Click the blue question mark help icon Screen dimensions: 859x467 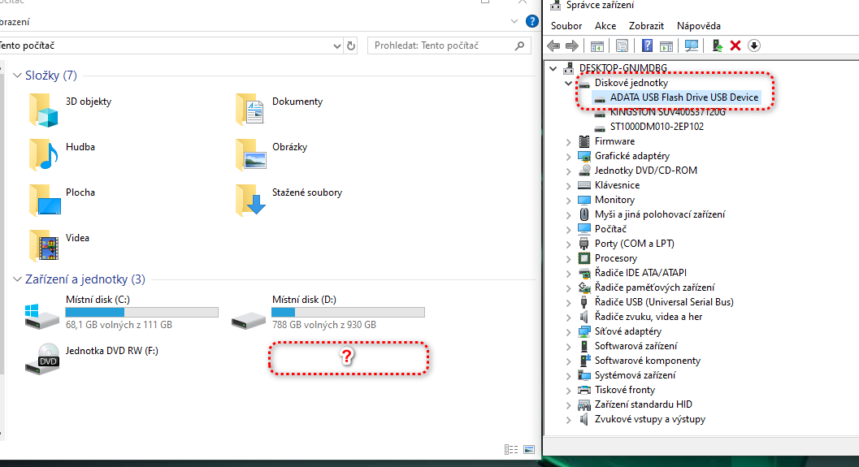point(648,45)
